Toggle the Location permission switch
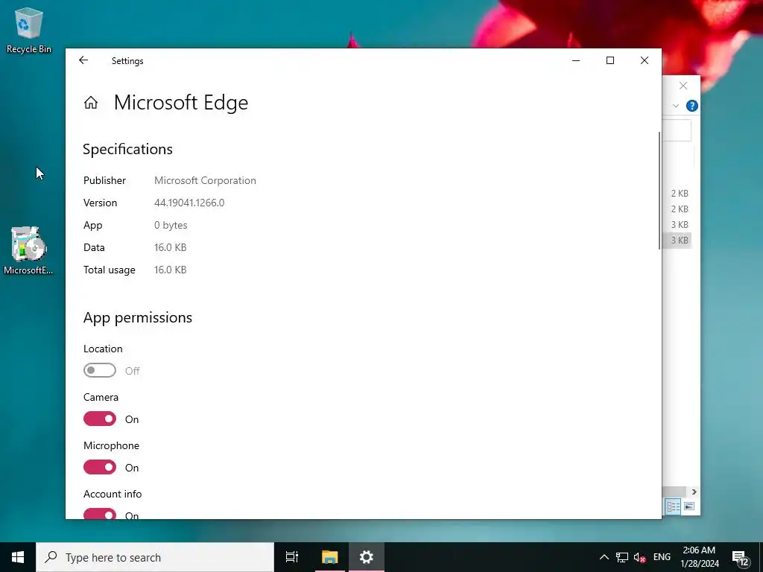 pyautogui.click(x=99, y=371)
